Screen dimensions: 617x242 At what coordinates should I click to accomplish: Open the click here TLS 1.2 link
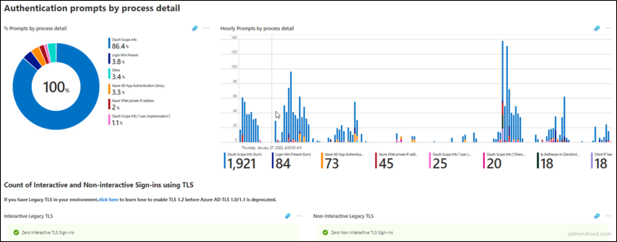tap(108, 200)
